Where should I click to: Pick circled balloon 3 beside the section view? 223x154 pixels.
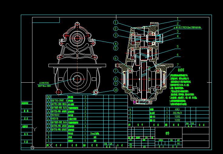tap(116, 35)
